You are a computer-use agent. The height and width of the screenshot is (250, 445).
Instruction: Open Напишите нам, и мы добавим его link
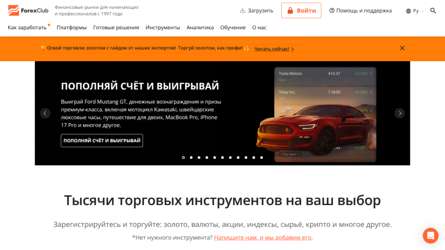point(262,237)
